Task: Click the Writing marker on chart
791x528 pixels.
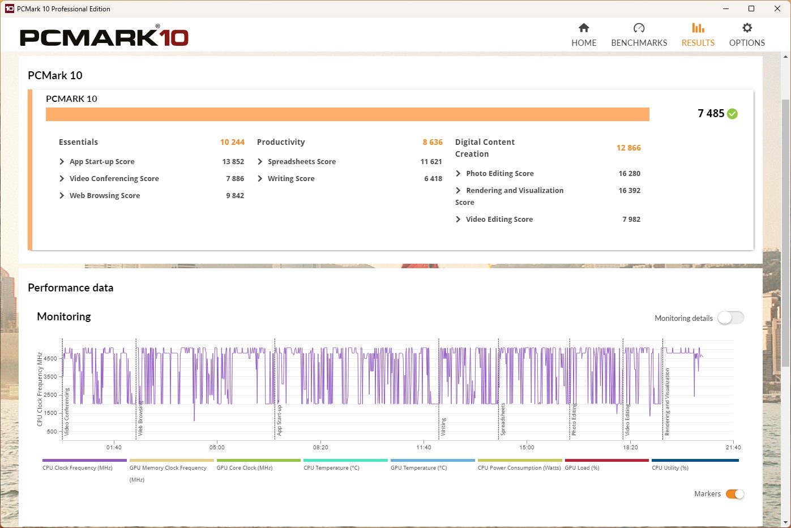Action: click(443, 427)
